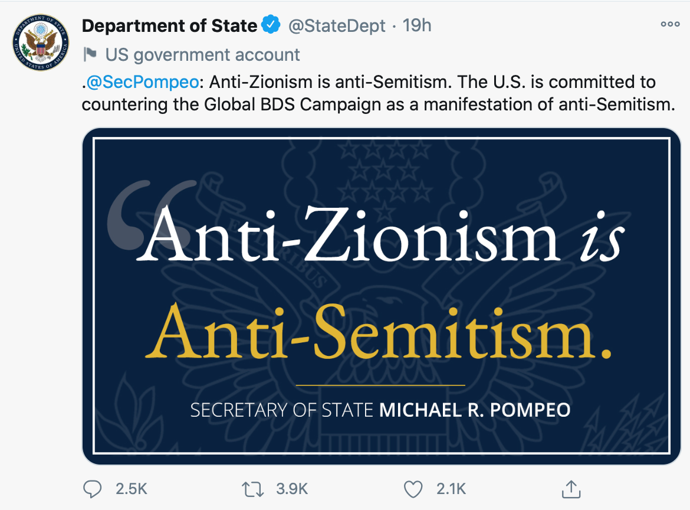Screen dimensions: 690x510
Task: Click the blue verified badge
Action: click(x=271, y=25)
